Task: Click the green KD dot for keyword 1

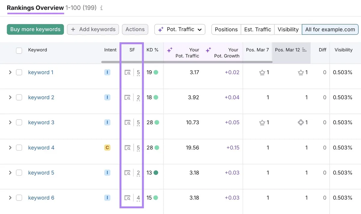Action: point(156,72)
